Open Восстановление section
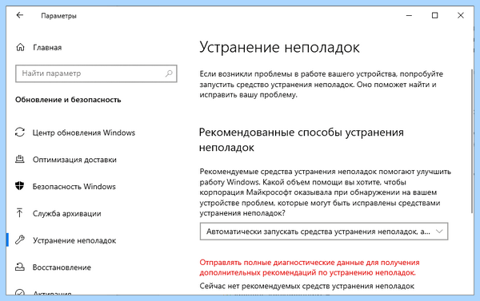The image size is (480, 301). coord(62,267)
